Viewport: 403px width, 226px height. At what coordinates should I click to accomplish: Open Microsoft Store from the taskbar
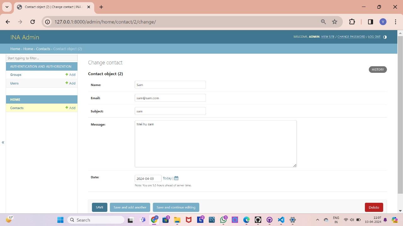(x=166, y=220)
